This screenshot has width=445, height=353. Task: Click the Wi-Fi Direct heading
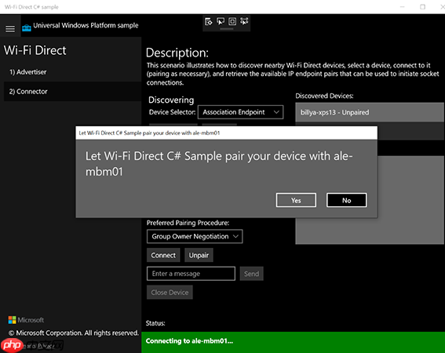[35, 50]
